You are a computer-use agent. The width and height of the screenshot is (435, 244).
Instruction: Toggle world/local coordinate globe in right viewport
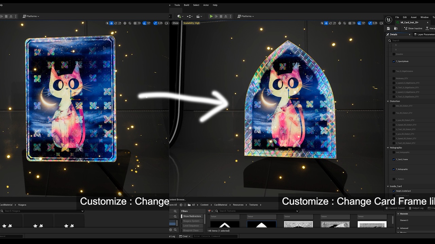point(340,23)
